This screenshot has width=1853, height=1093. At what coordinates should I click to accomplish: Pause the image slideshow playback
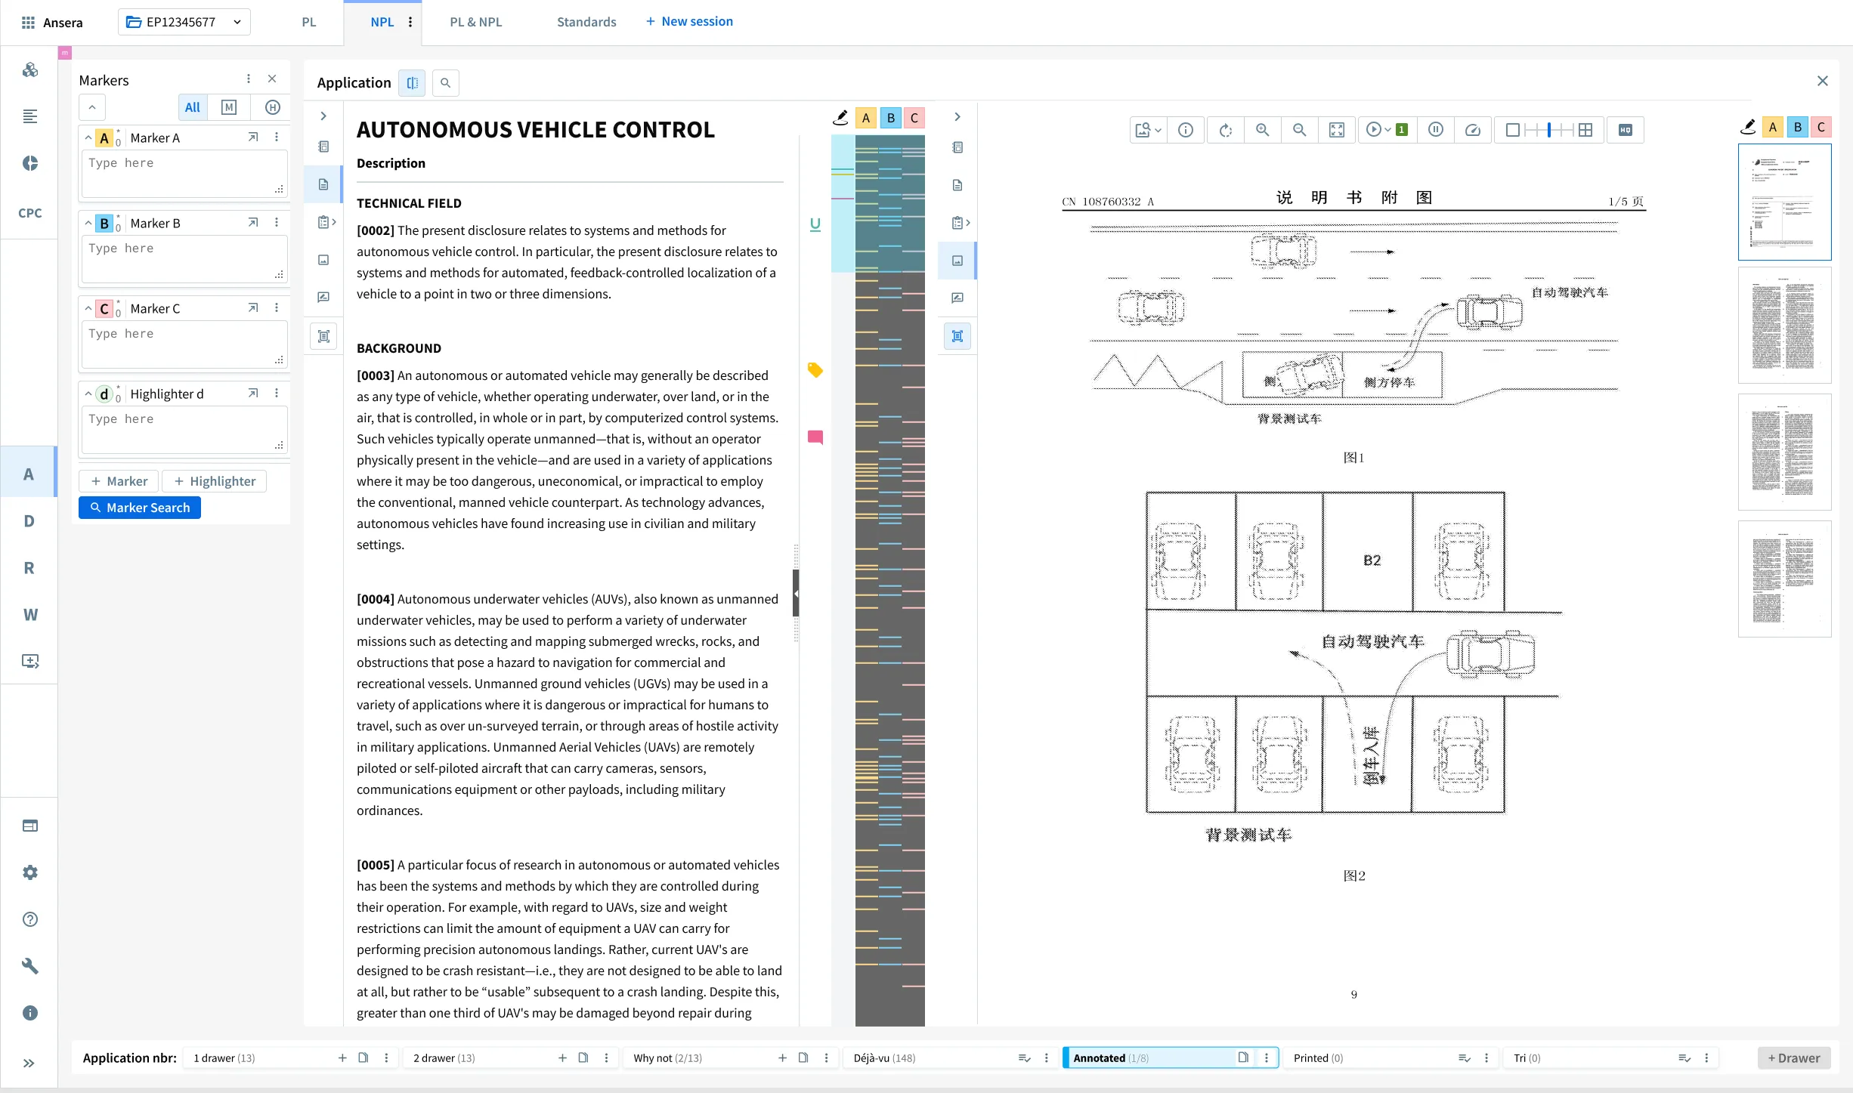click(x=1436, y=130)
